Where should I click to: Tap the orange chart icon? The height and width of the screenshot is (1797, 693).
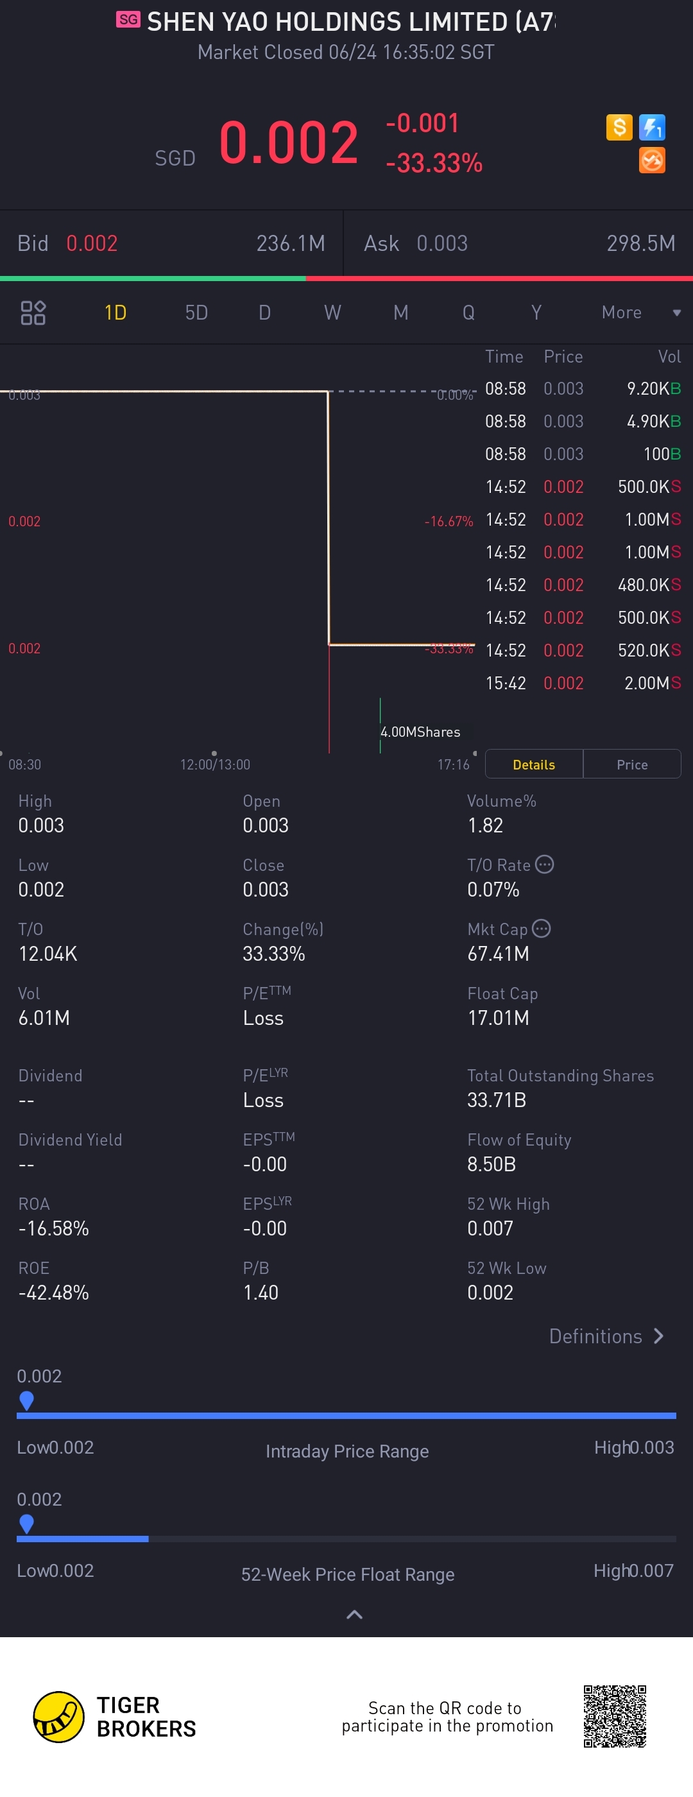[x=652, y=160]
